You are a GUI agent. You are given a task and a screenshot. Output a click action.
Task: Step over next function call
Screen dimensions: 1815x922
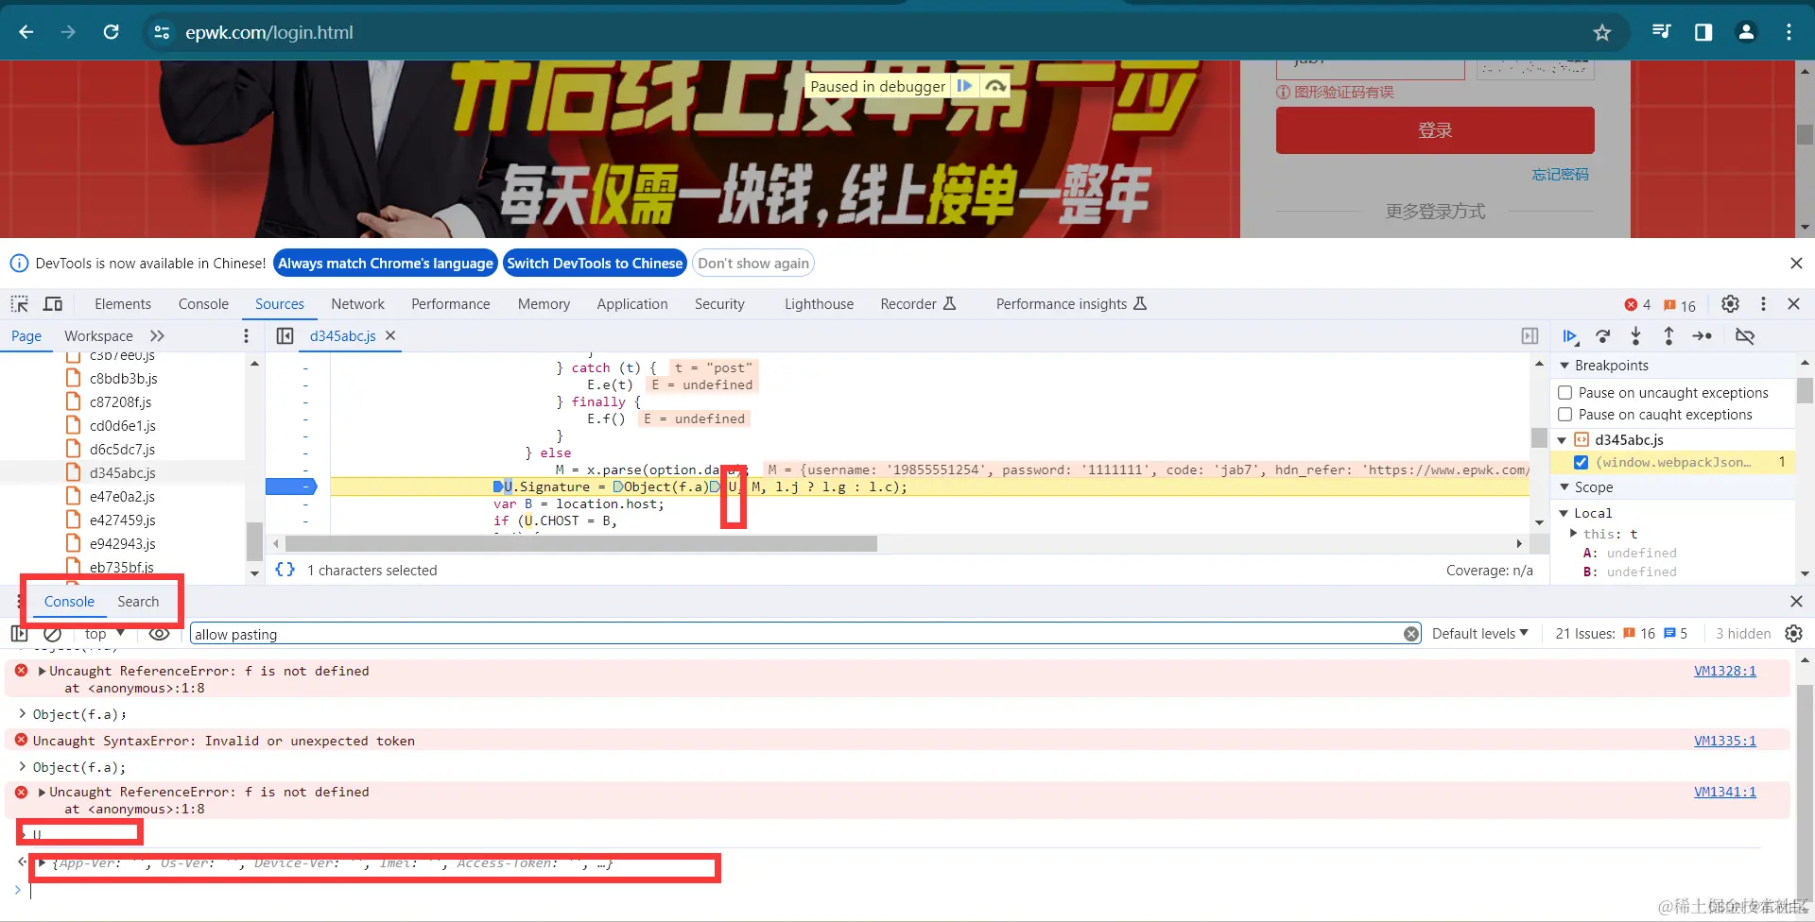tap(1603, 336)
